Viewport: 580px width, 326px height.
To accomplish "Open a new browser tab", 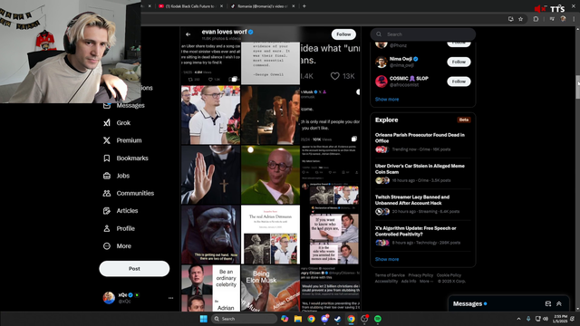I will [304, 6].
